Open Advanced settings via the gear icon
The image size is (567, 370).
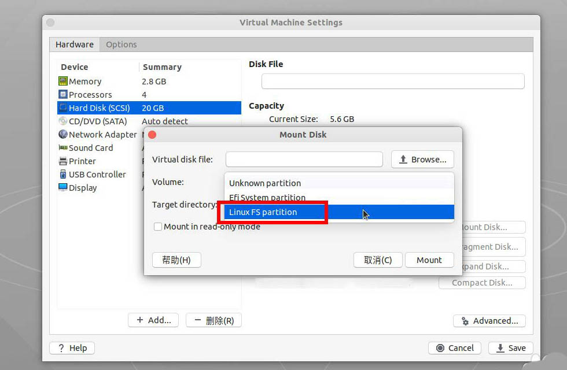point(465,321)
